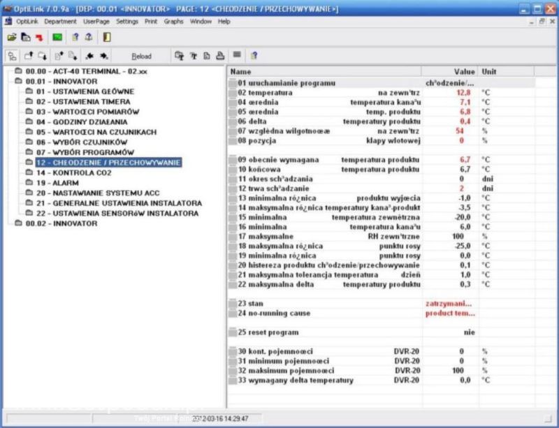Click value 12,8 of row 02 temperatura
Viewport: 559px width, 428px height.
click(x=463, y=93)
